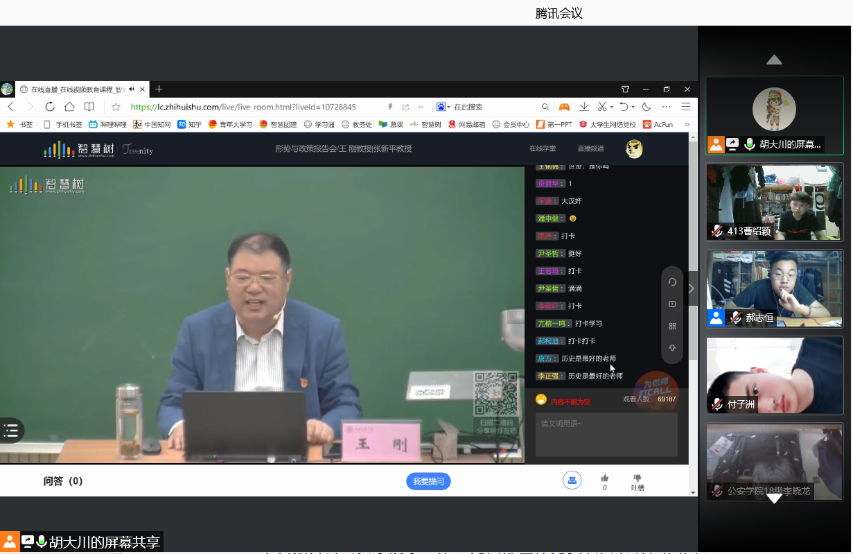Open the 在线学堂 navigation item
Image resolution: width=853 pixels, height=554 pixels.
543,149
